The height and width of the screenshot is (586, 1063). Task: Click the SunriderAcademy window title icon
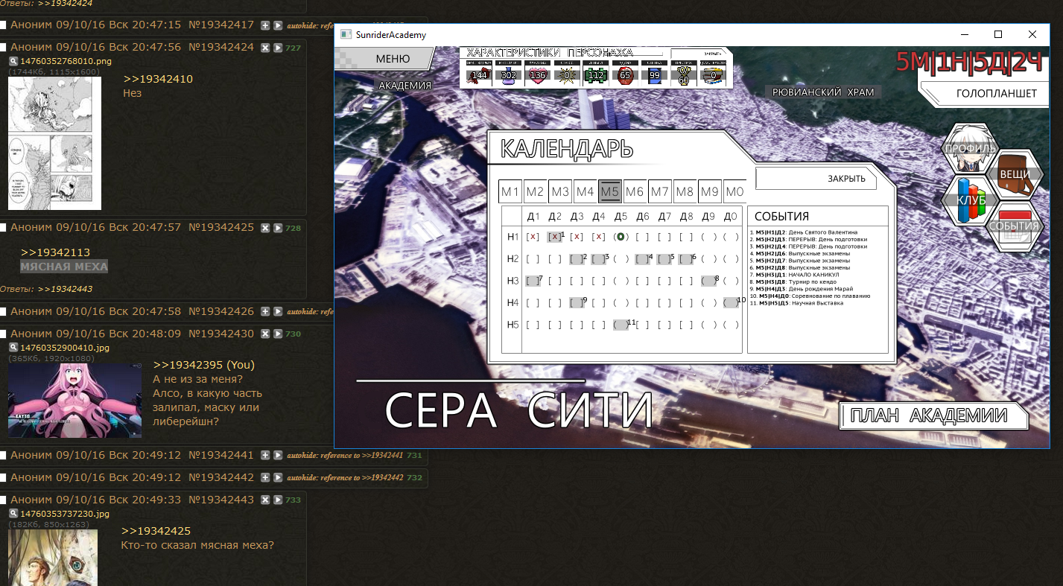346,35
